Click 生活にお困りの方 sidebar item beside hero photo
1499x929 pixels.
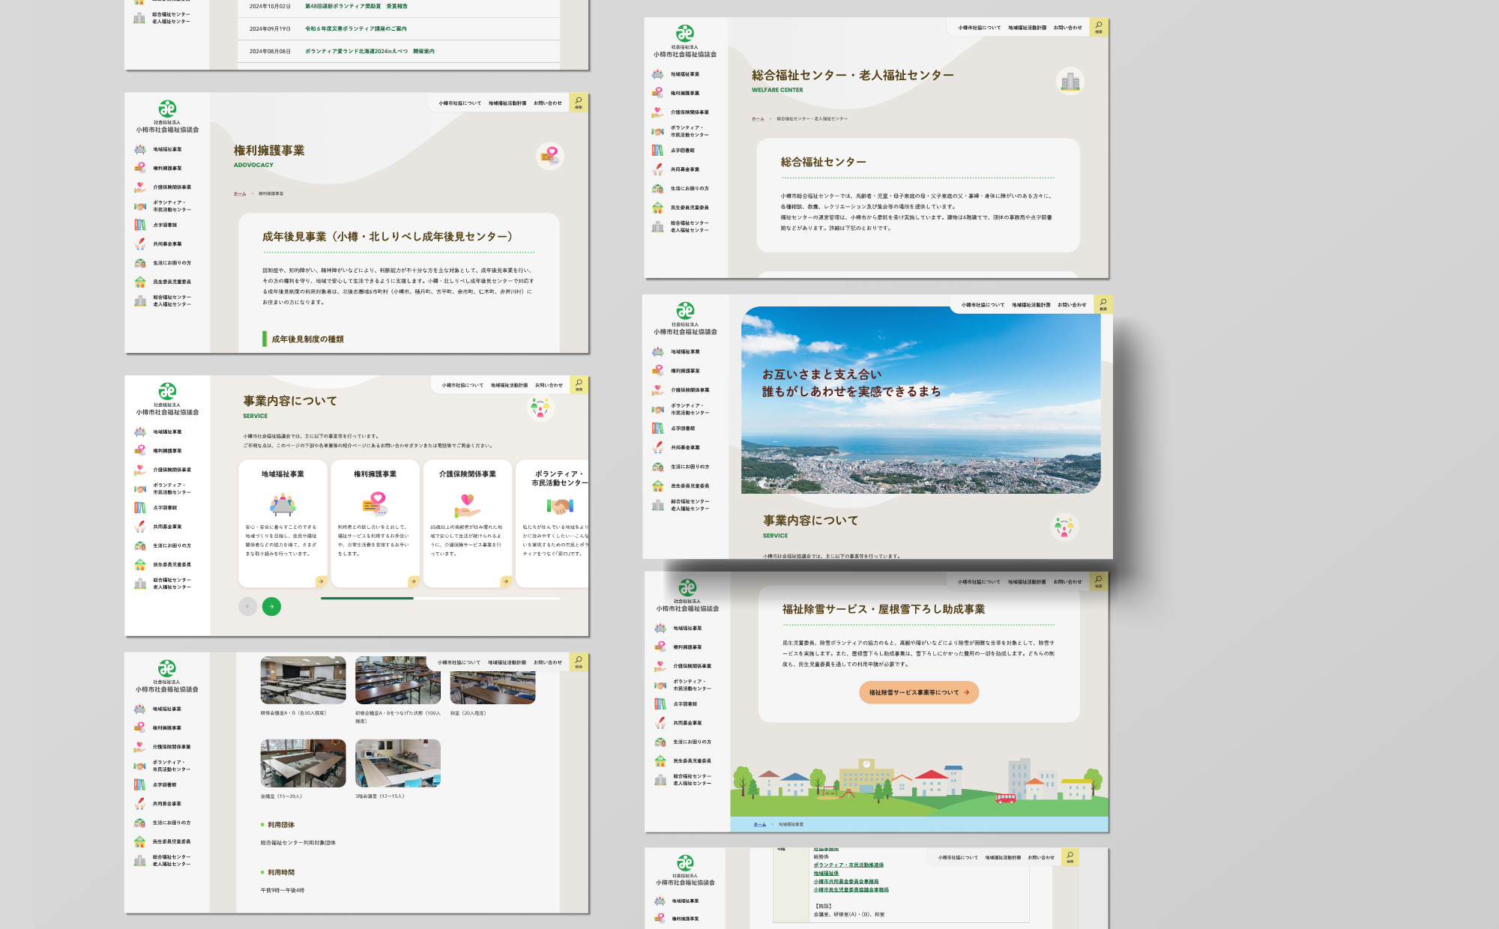(x=690, y=467)
